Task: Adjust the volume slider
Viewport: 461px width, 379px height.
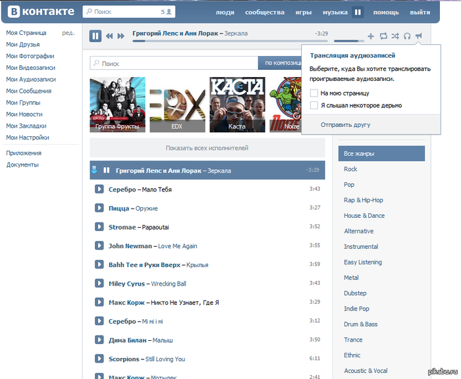Action: [x=348, y=41]
